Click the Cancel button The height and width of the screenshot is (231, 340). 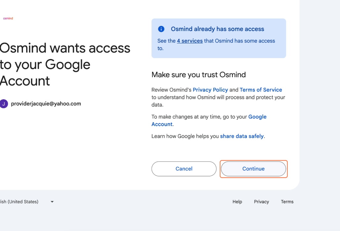[x=184, y=169]
